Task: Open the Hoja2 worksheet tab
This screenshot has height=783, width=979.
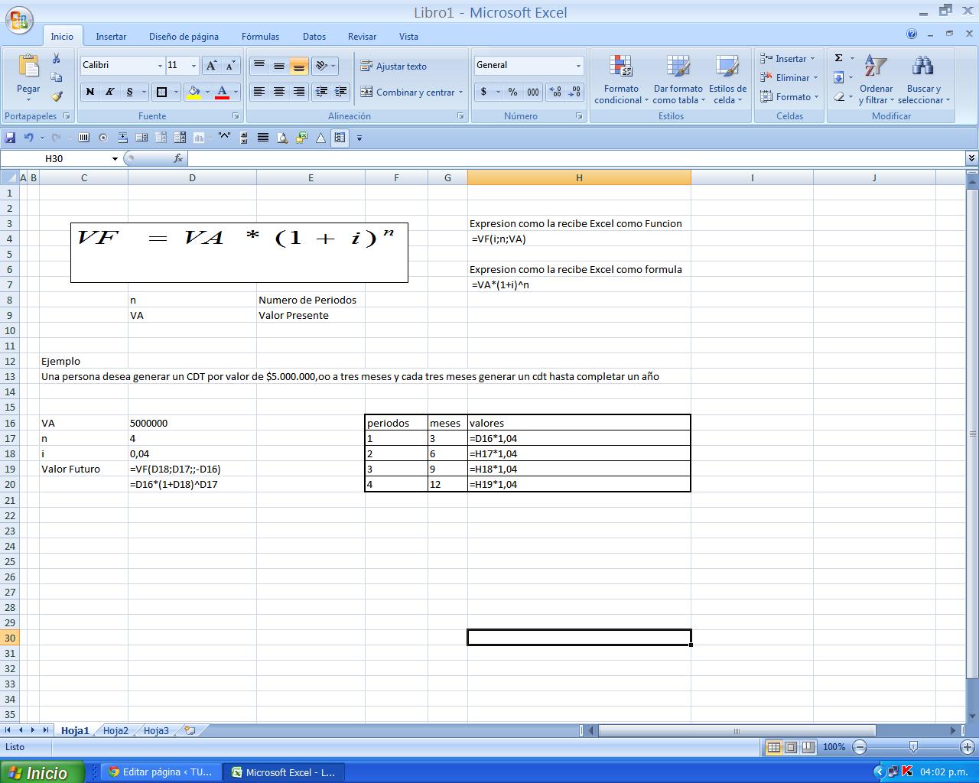Action: tap(115, 730)
